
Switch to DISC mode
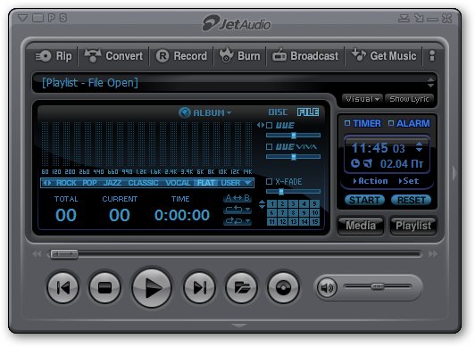click(x=278, y=112)
